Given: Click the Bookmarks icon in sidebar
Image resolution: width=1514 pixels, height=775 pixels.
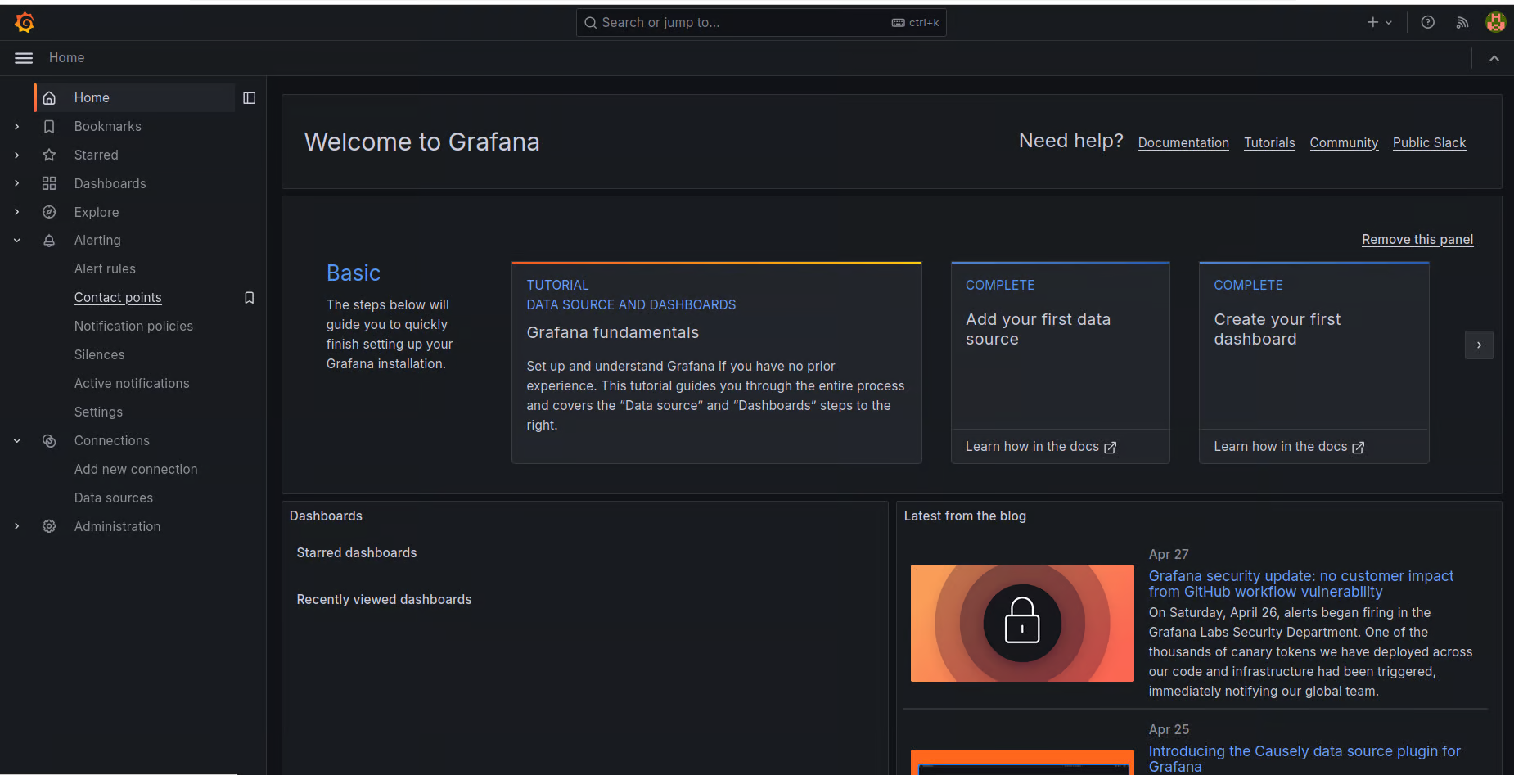Looking at the screenshot, I should (49, 127).
